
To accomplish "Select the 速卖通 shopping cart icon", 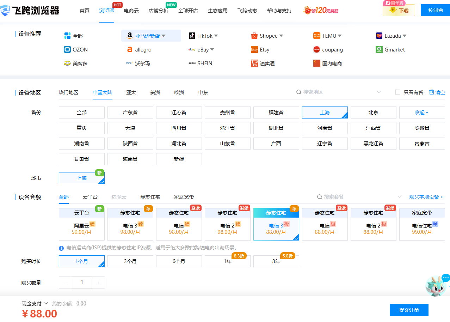I will coord(254,63).
